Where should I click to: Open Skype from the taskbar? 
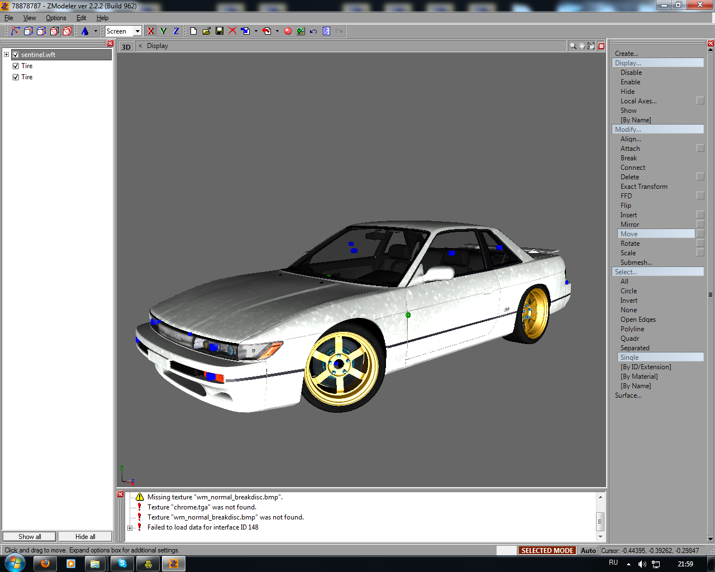click(x=122, y=564)
